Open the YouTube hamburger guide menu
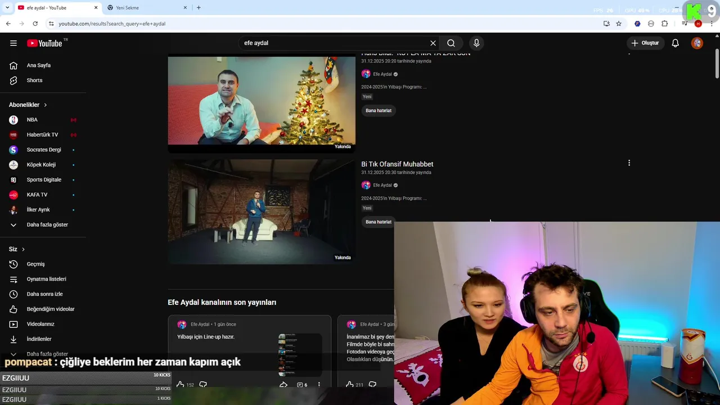 [13, 43]
